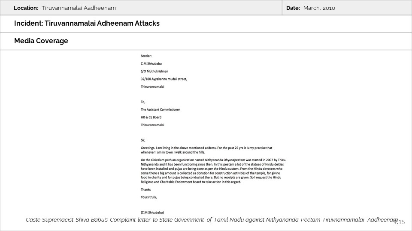Select the paragraph starting with 'Greetings'
This screenshot has height=231, width=412.
(206, 150)
